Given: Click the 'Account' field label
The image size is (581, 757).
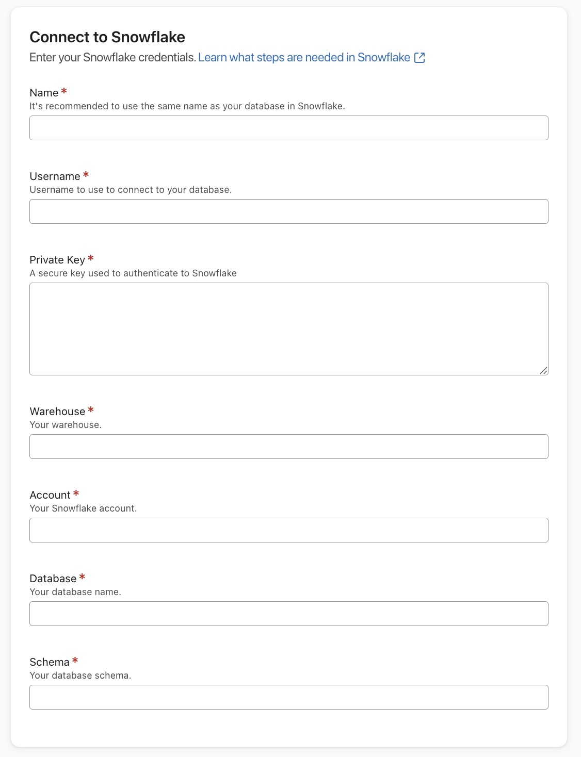Looking at the screenshot, I should click(x=50, y=495).
